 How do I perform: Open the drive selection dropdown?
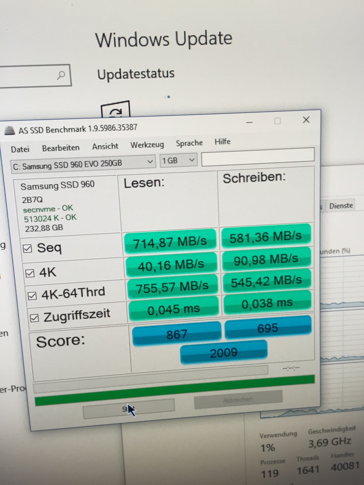tap(83, 164)
